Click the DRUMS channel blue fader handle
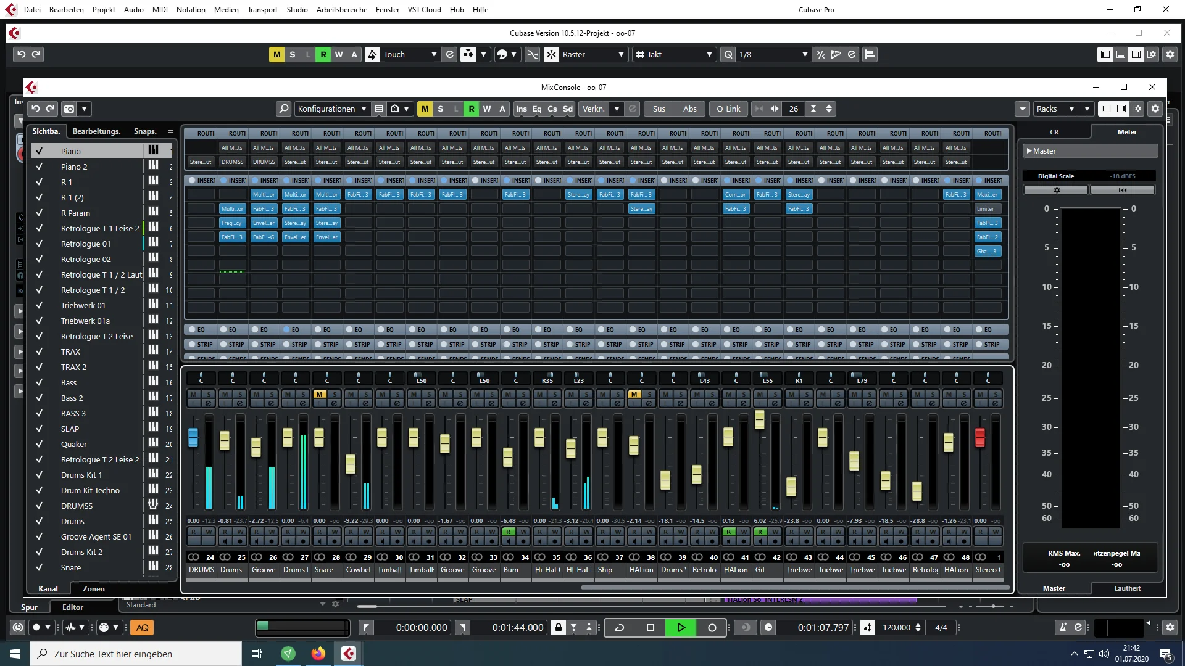The height and width of the screenshot is (666, 1185). [x=193, y=437]
